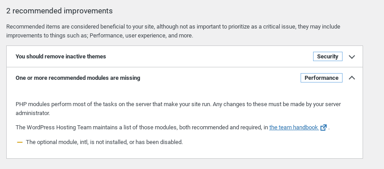Click the WordPress Hosting Team sentence
Image resolution: width=384 pixels, height=169 pixels.
tap(173, 128)
